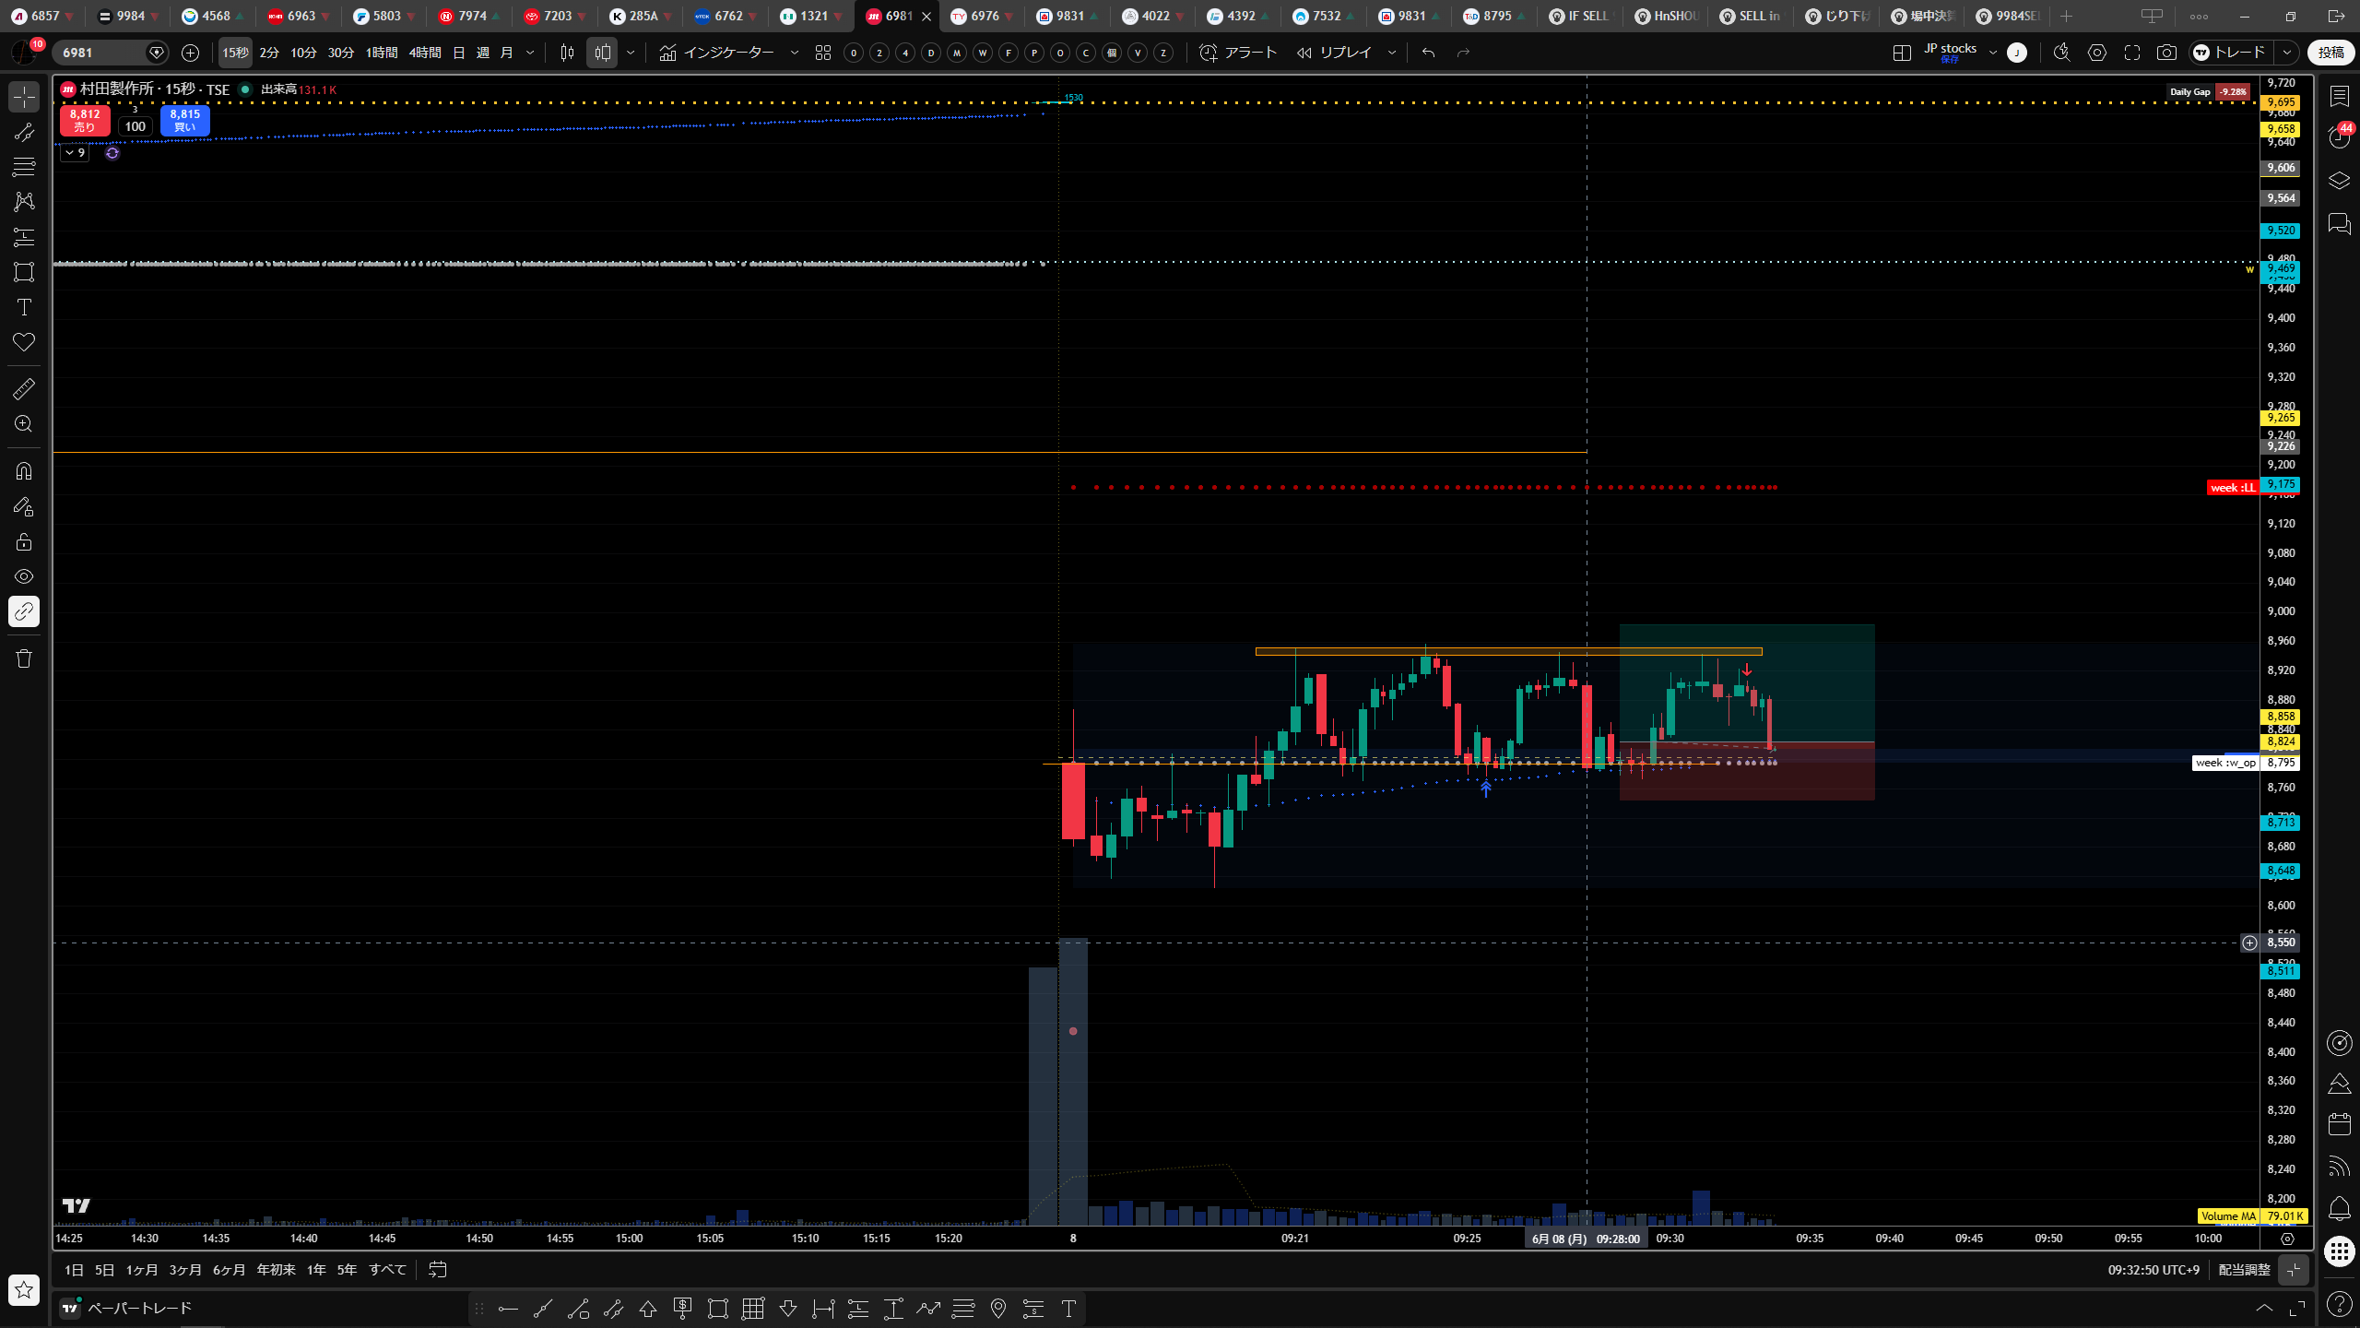
Task: Open object tree layers icon
Action: coord(2340,181)
